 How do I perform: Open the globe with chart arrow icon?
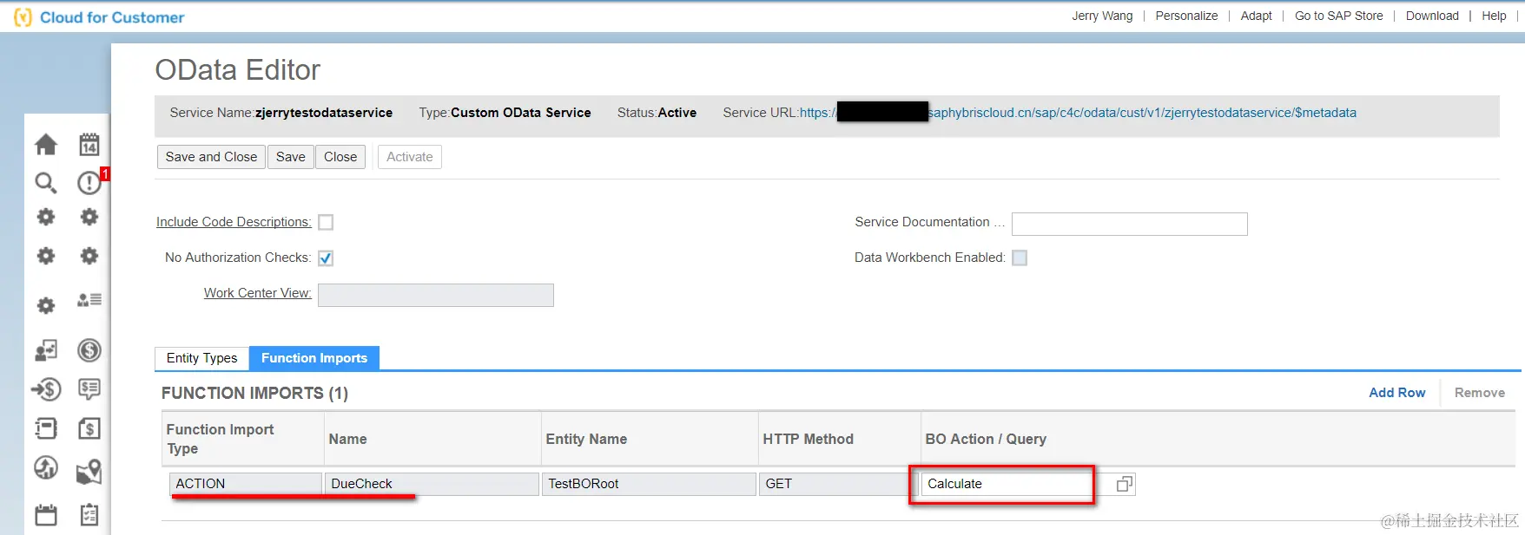(x=46, y=468)
